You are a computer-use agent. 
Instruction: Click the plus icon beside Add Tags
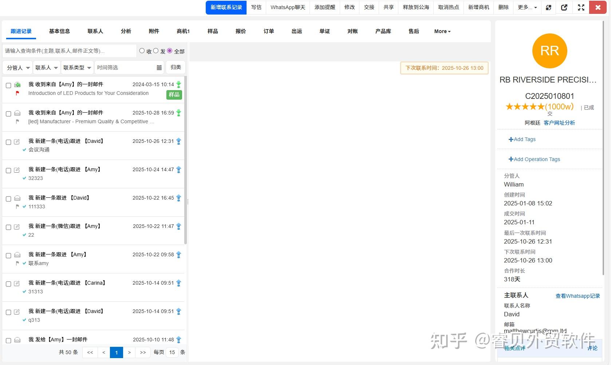tap(511, 139)
